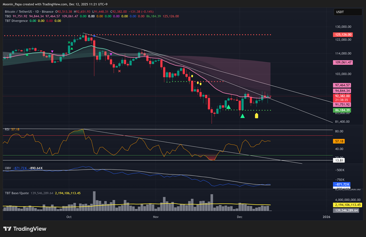The image size is (366, 237).
Task: Click the red 125,126.00 price label
Action: click(343, 35)
